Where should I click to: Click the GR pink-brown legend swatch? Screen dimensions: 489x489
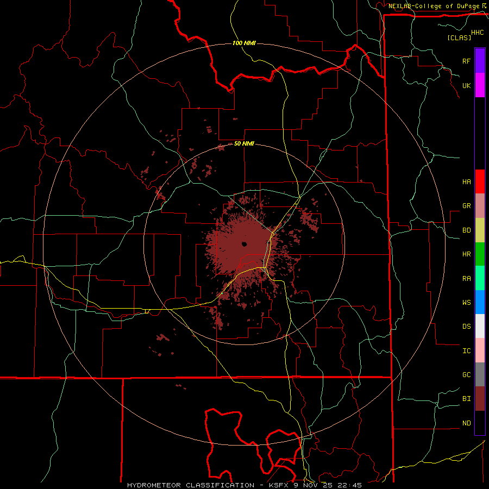[x=480, y=205]
